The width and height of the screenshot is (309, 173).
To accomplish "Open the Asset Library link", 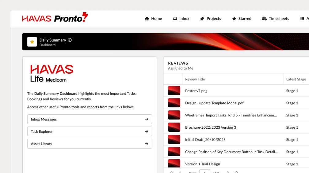I will (90, 144).
